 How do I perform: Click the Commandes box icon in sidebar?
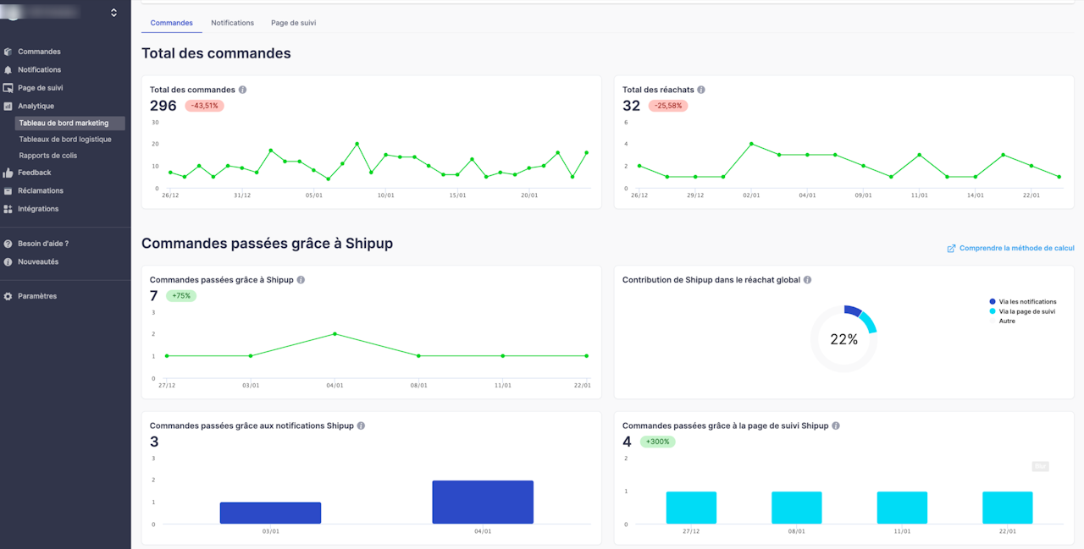click(x=8, y=52)
